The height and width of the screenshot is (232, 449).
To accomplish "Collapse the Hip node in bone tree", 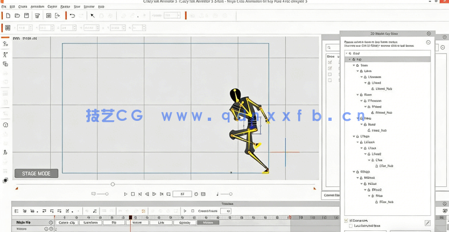I will pyautogui.click(x=349, y=60).
